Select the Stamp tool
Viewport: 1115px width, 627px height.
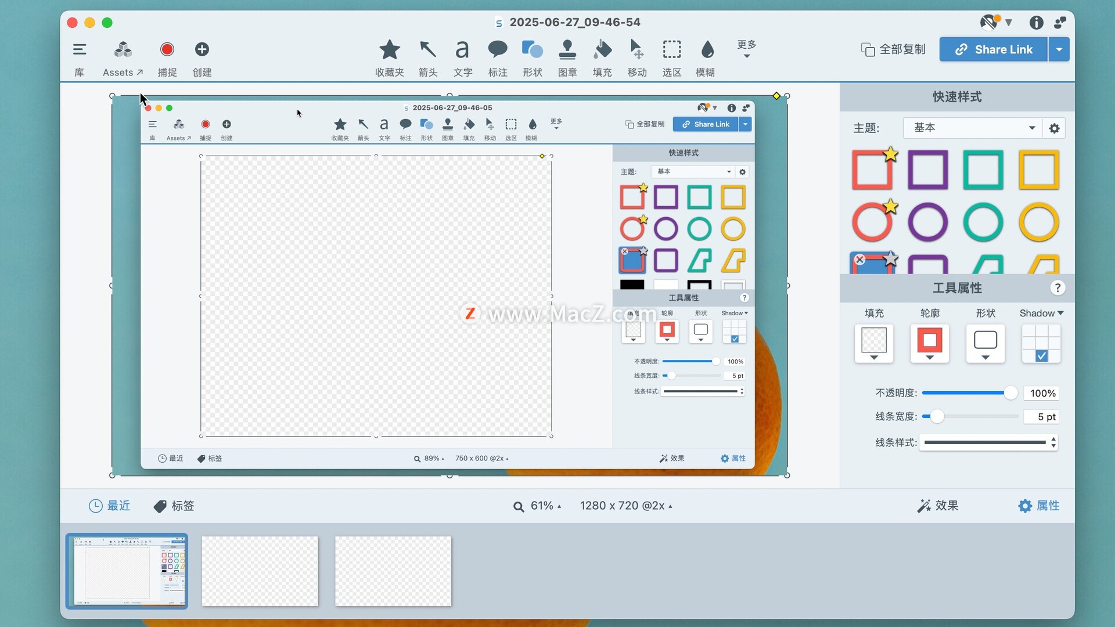pos(567,49)
